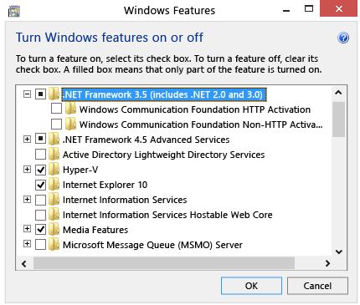Expand the Media Features node

[27, 229]
